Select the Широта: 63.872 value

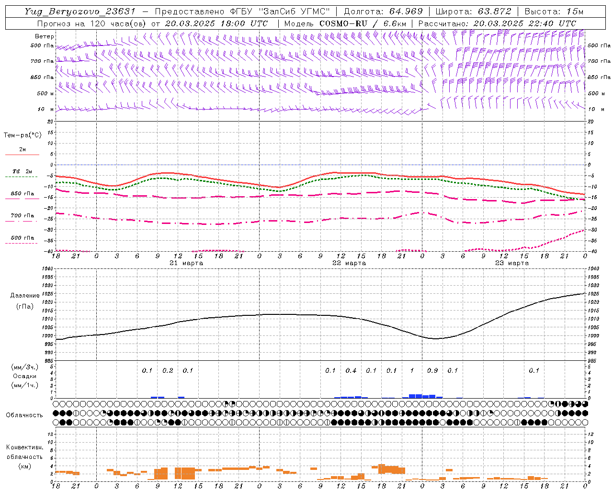473,11
